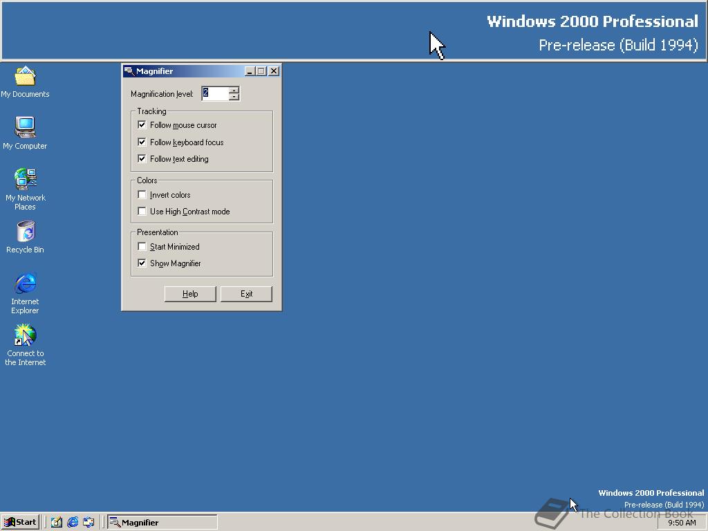Click the Exit button in Magnifier
The height and width of the screenshot is (531, 708).
coord(247,293)
